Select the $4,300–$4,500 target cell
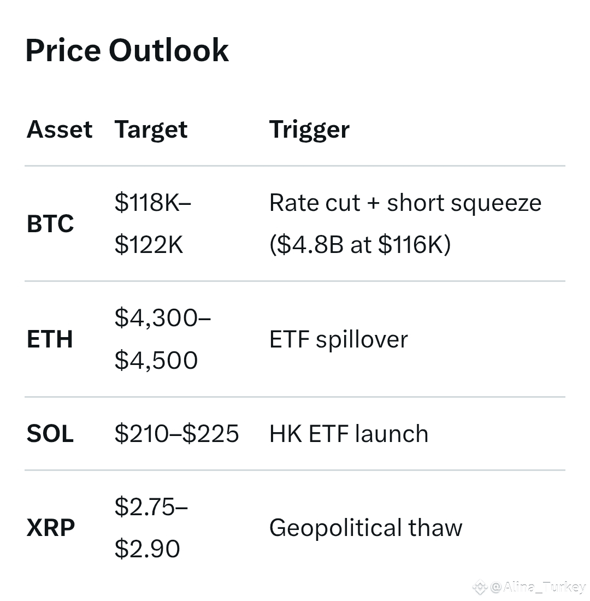Viewport: 590px width, 601px height. click(x=163, y=339)
